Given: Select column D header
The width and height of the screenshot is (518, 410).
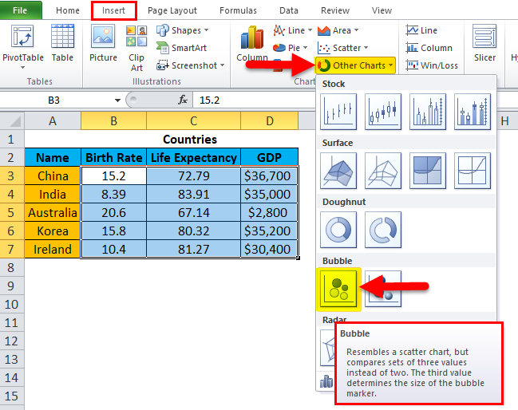Looking at the screenshot, I should point(270,120).
